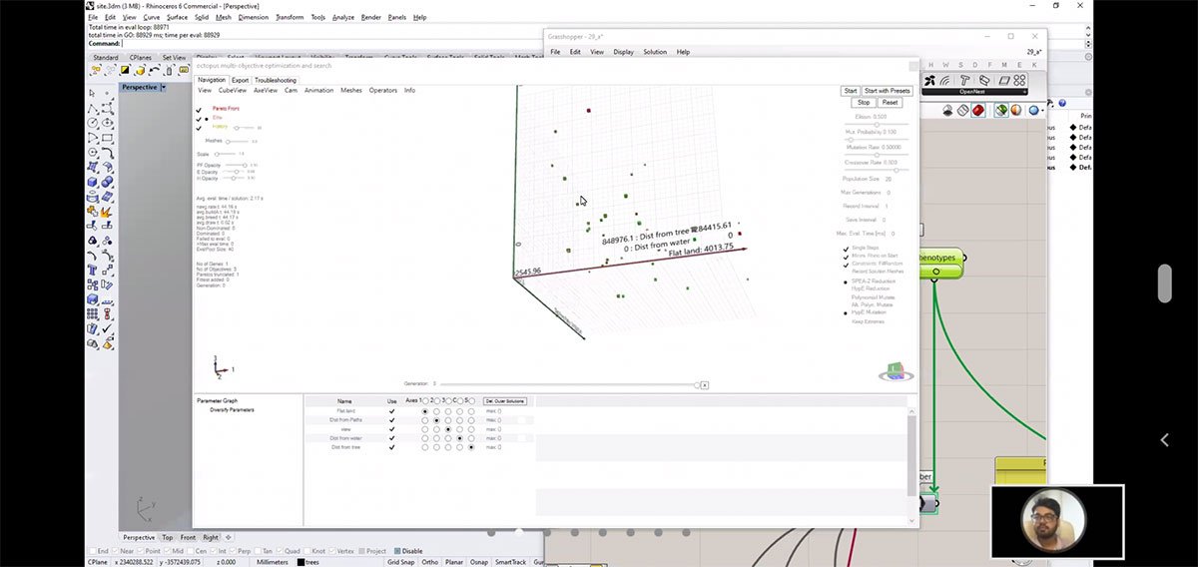Screen dimensions: 1198x567
Task: Select the Sphere-style solid tool beside Box
Action: (107, 182)
